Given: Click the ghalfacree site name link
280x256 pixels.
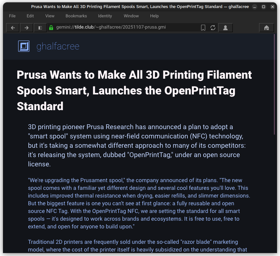Looking at the screenshot, I should (58, 46).
